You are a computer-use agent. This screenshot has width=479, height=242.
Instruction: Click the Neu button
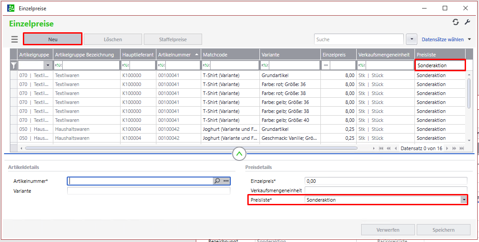coord(52,39)
